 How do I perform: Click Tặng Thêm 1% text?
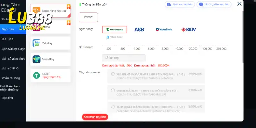tap(52, 77)
